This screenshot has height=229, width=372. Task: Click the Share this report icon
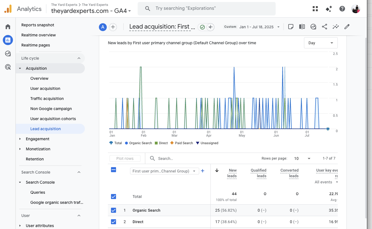tap(325, 27)
